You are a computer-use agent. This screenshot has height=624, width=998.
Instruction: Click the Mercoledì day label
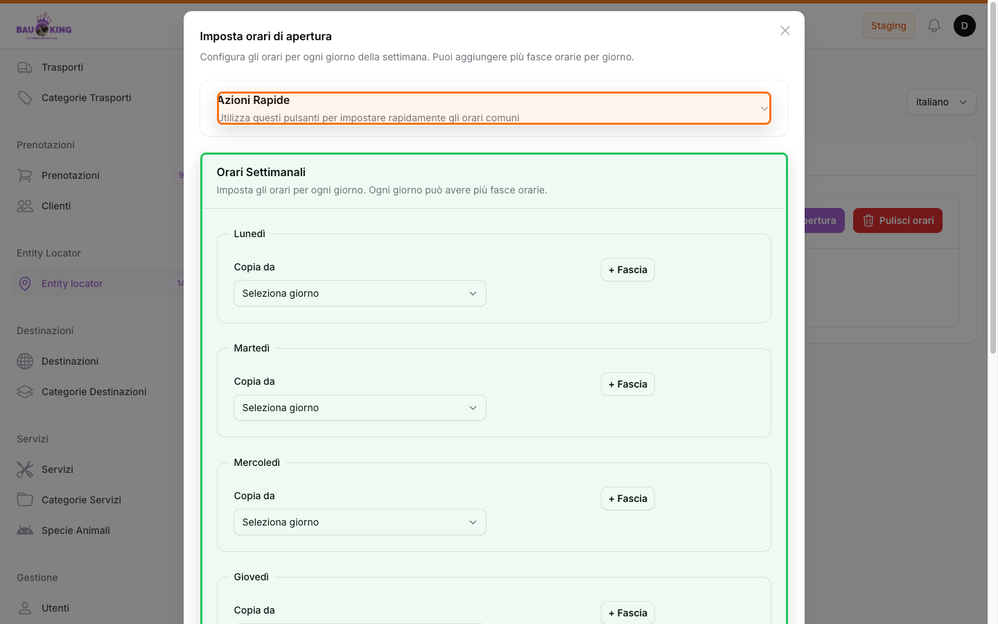click(x=257, y=462)
